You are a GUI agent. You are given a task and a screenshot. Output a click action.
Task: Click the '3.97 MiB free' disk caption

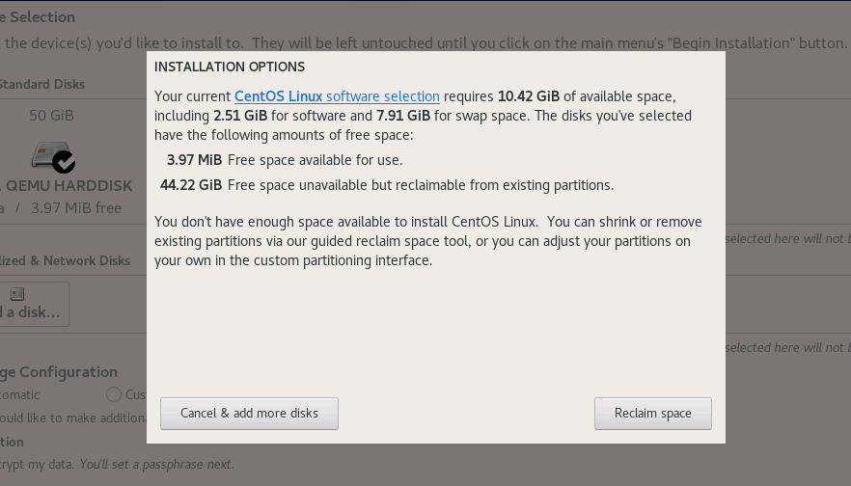pos(76,207)
